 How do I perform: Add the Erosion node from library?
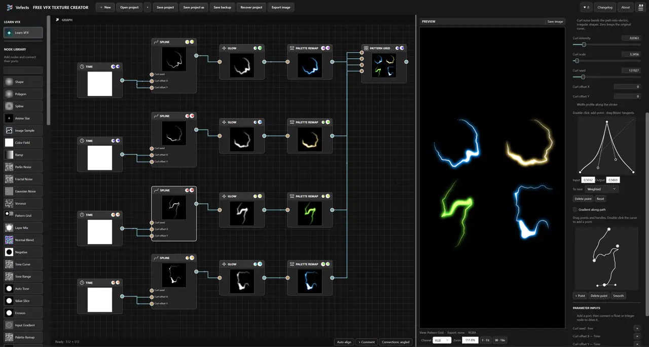tap(23, 313)
